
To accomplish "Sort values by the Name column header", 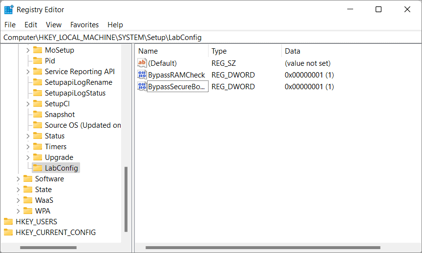I will pos(172,51).
